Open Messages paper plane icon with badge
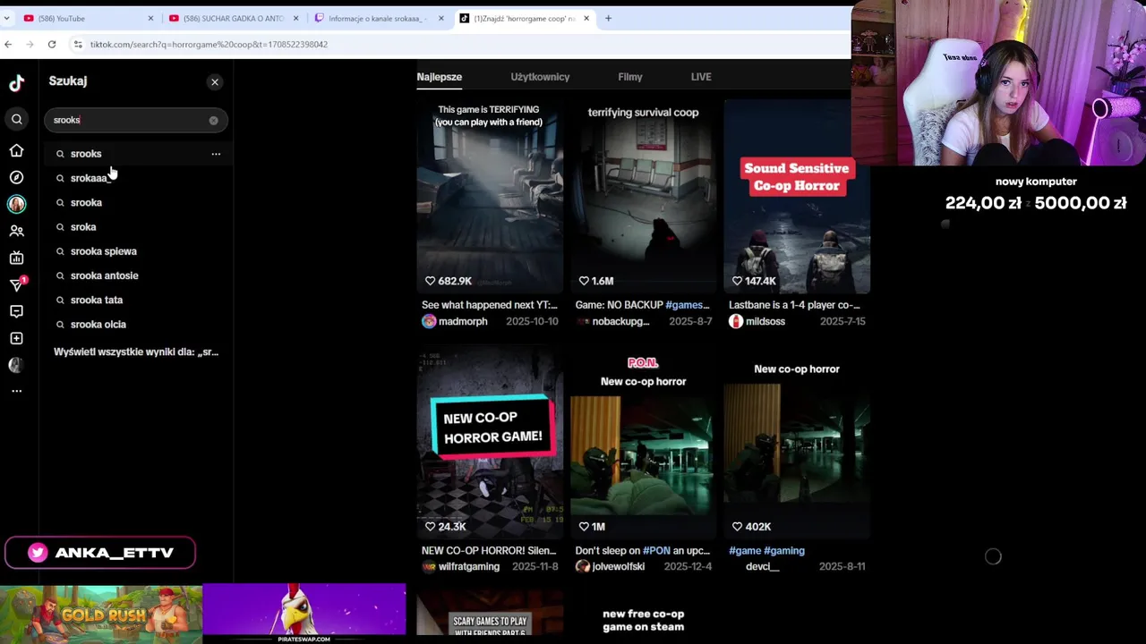This screenshot has width=1146, height=644. tap(17, 284)
